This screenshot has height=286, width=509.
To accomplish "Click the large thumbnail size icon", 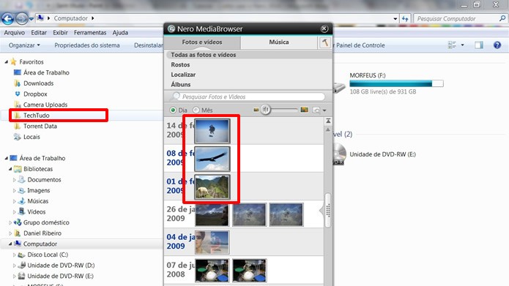I will click(x=304, y=110).
